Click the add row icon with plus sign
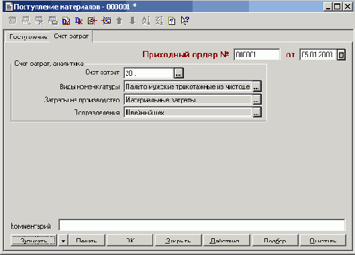Screen dimensions: 355x255 (x=26, y=21)
